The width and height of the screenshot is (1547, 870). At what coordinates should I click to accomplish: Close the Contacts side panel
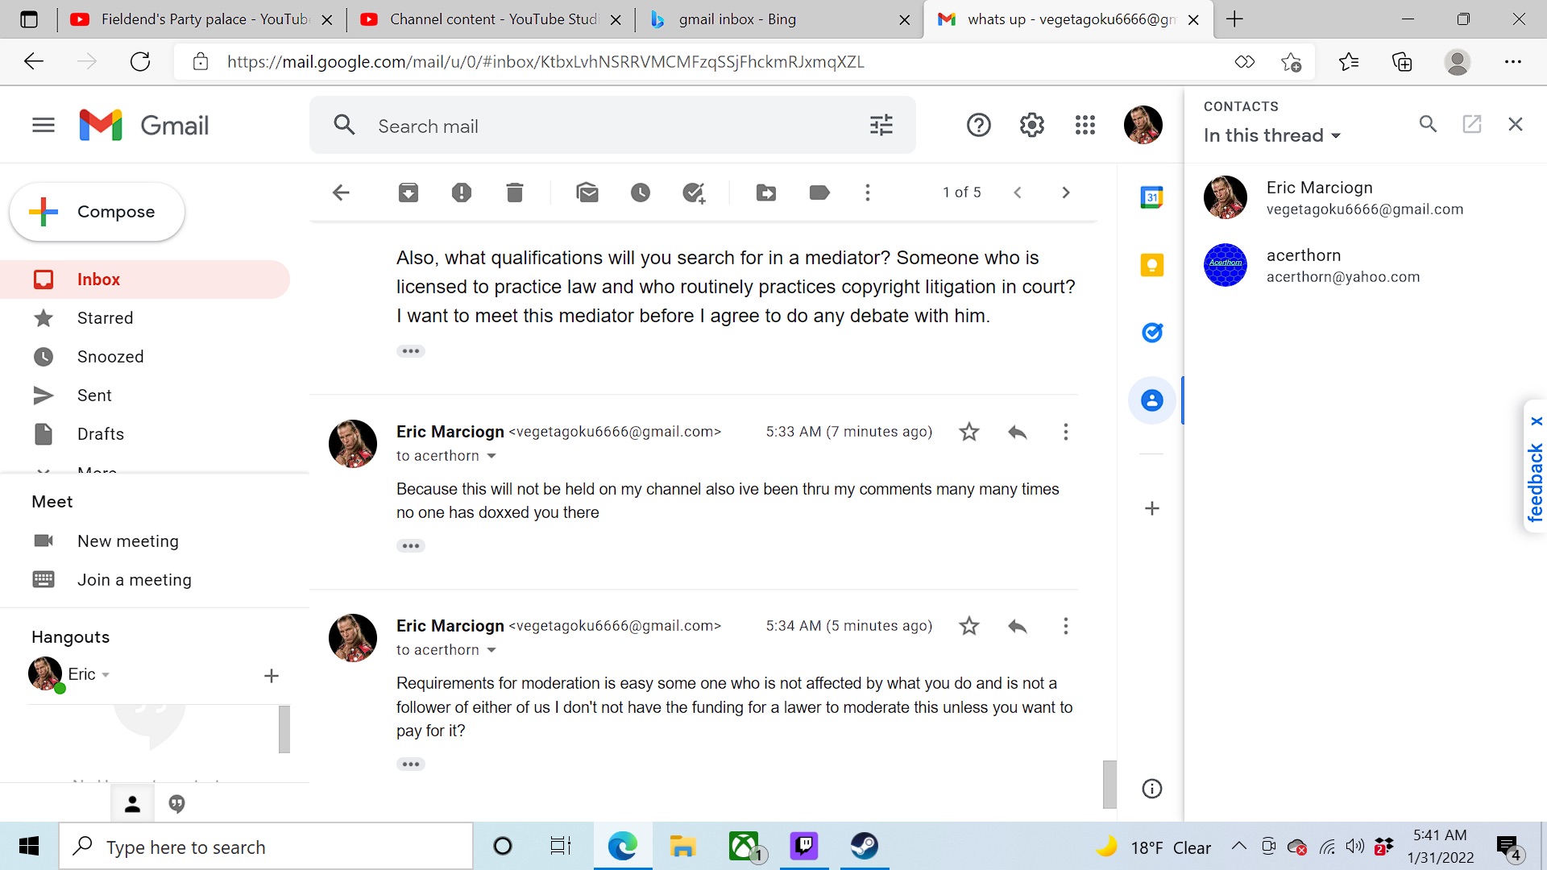click(x=1516, y=124)
